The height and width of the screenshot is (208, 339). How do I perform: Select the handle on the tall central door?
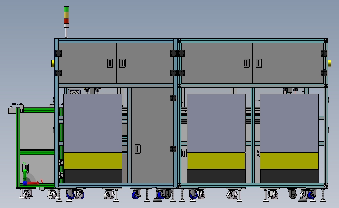tap(138, 149)
